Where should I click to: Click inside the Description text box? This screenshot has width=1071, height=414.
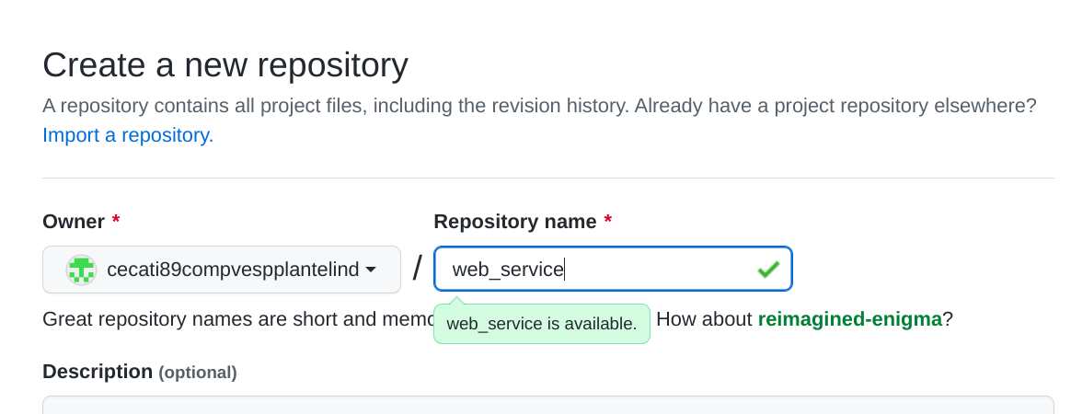pos(547,406)
